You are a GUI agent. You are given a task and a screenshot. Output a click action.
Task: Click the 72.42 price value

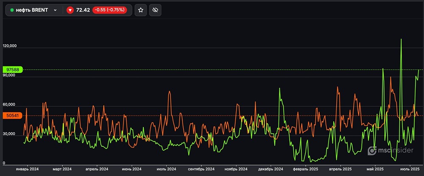tap(83, 10)
